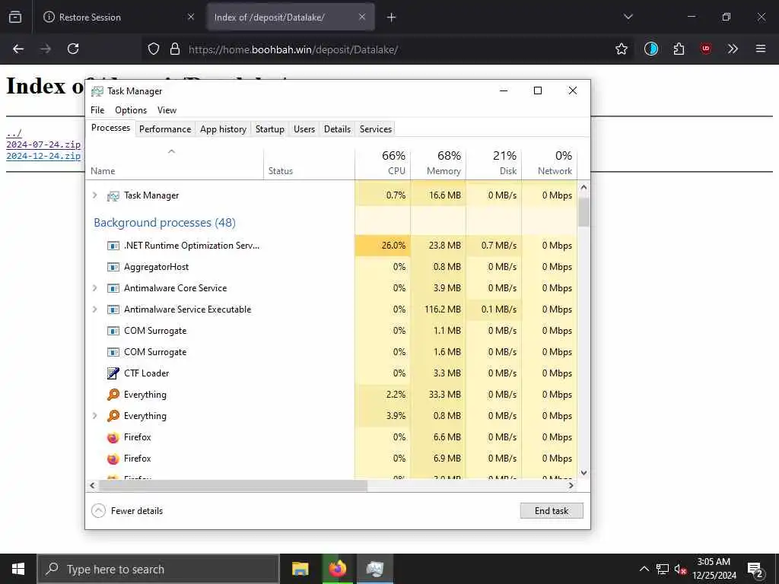Click the horizontal scrollbar right arrow
This screenshot has width=779, height=584.
(x=571, y=485)
